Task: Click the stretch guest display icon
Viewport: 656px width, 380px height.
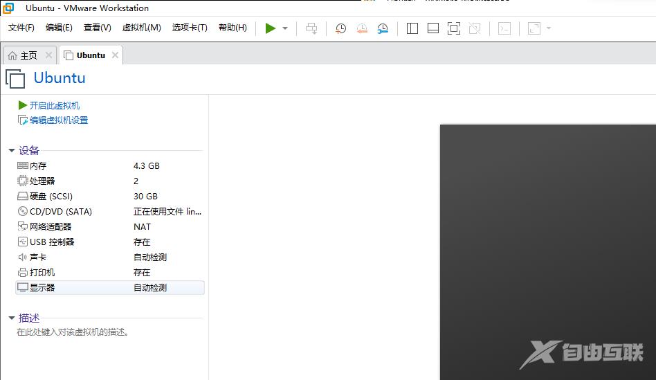Action: coord(534,28)
